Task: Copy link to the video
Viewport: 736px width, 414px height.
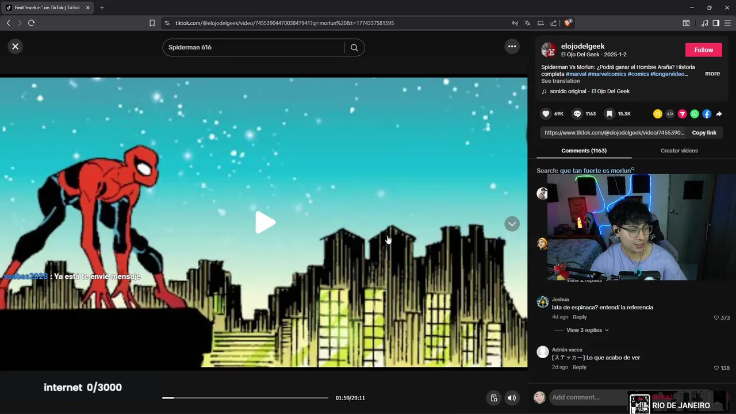Action: pyautogui.click(x=704, y=133)
